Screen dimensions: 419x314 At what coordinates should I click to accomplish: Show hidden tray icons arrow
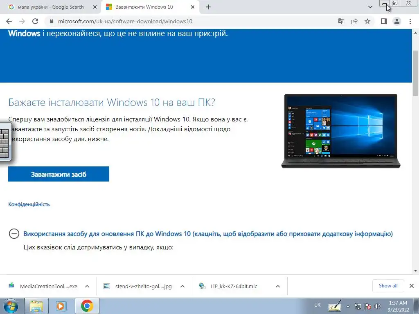[x=348, y=306]
